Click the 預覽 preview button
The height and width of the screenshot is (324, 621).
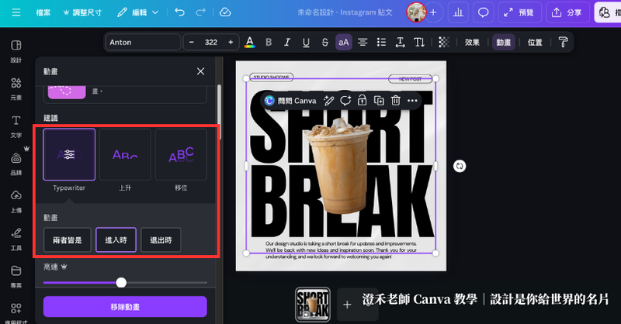tap(519, 12)
